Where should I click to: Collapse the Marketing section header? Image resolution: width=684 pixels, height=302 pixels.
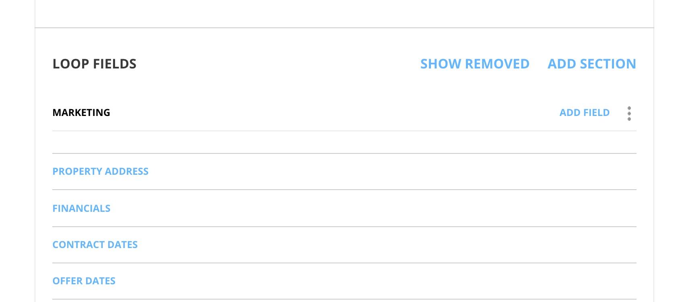[81, 113]
